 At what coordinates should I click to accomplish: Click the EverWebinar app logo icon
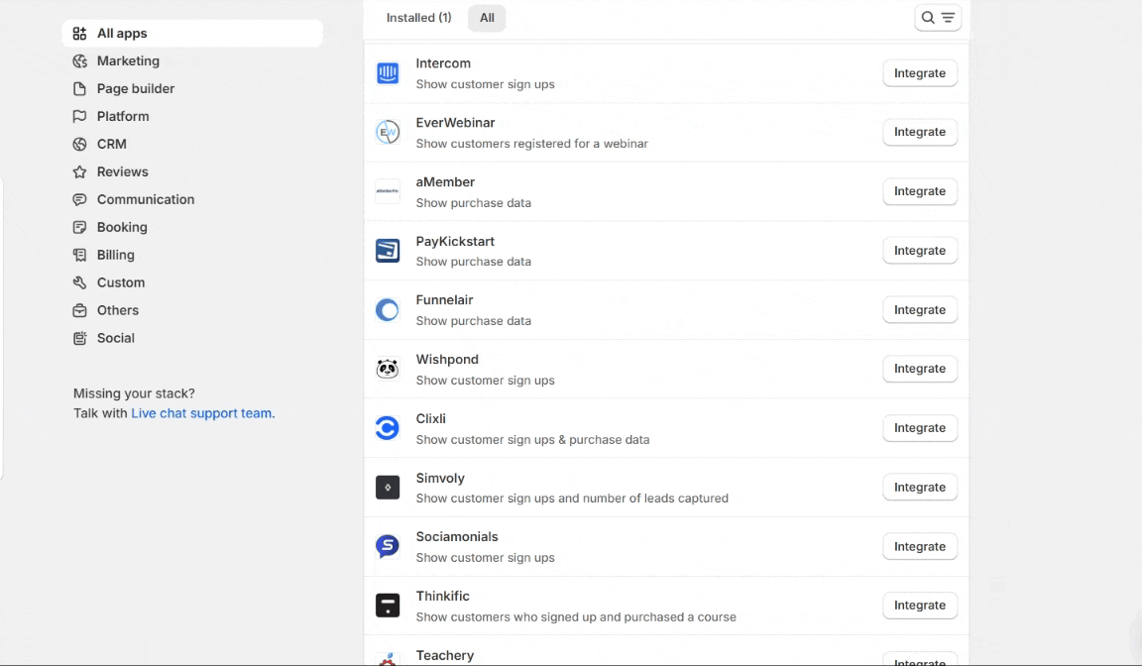tap(388, 132)
